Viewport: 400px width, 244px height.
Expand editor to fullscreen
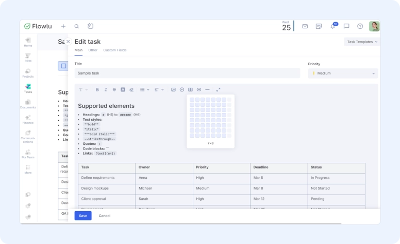[x=218, y=89]
